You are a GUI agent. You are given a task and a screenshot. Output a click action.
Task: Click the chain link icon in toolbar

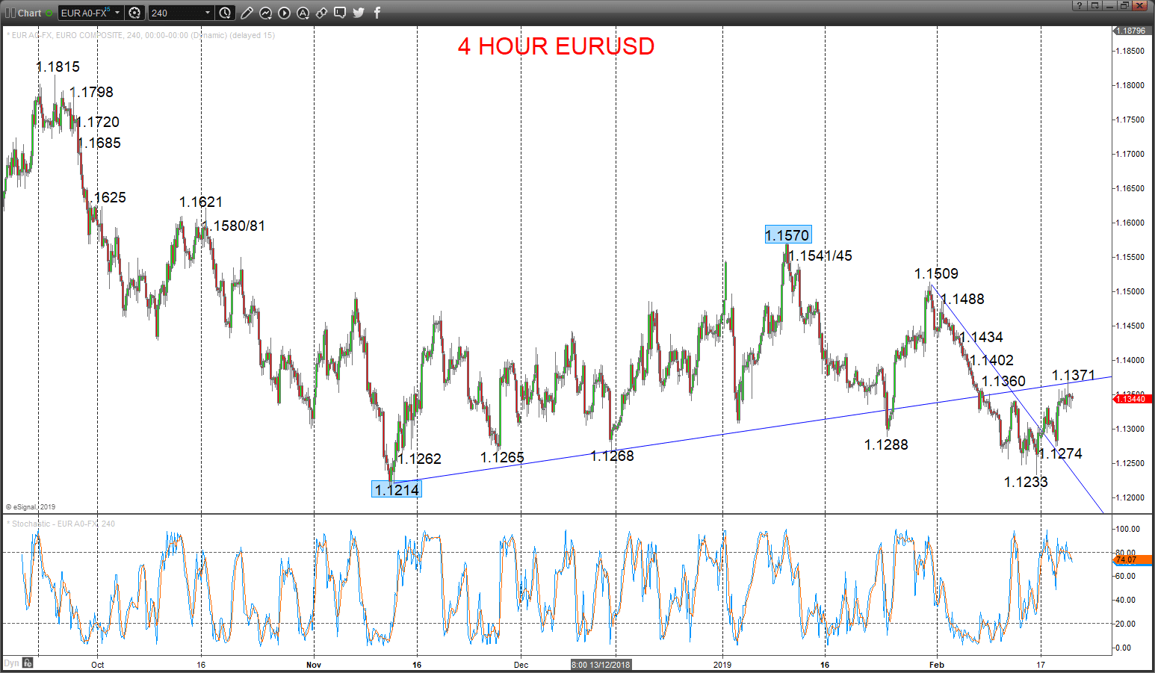(x=321, y=13)
